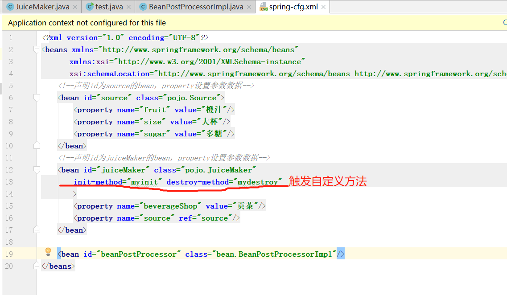Screen dimensions: 507x295
Task: Collapse the beans element fold on line 2
Action: (37, 49)
